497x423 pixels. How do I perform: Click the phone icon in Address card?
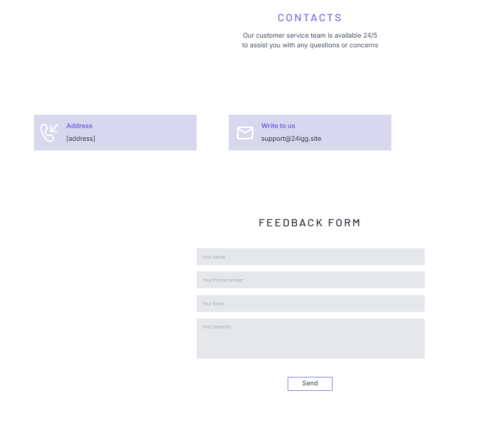click(x=49, y=132)
